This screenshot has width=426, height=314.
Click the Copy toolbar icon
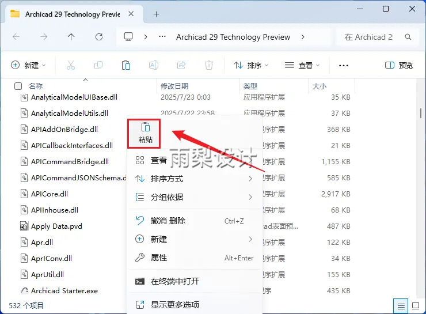(98, 65)
